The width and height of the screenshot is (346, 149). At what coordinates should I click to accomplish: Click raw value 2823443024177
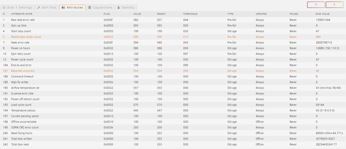(326, 145)
